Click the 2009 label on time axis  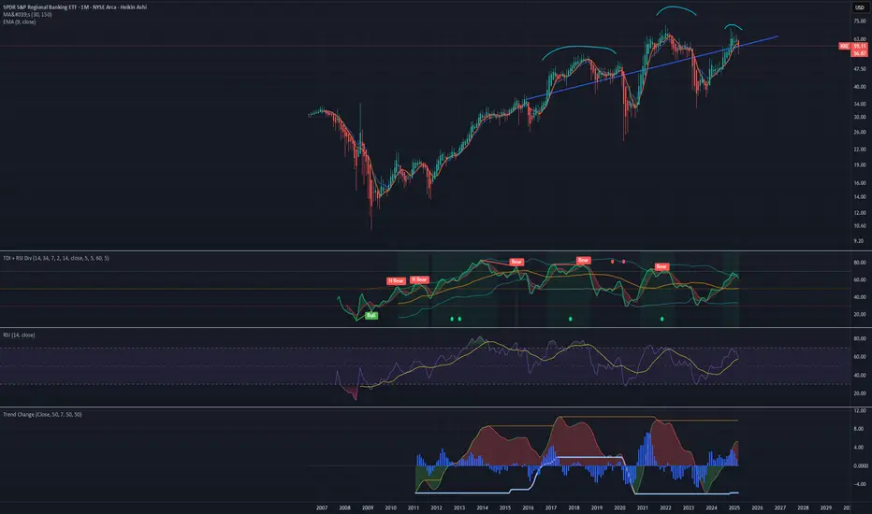coord(368,507)
